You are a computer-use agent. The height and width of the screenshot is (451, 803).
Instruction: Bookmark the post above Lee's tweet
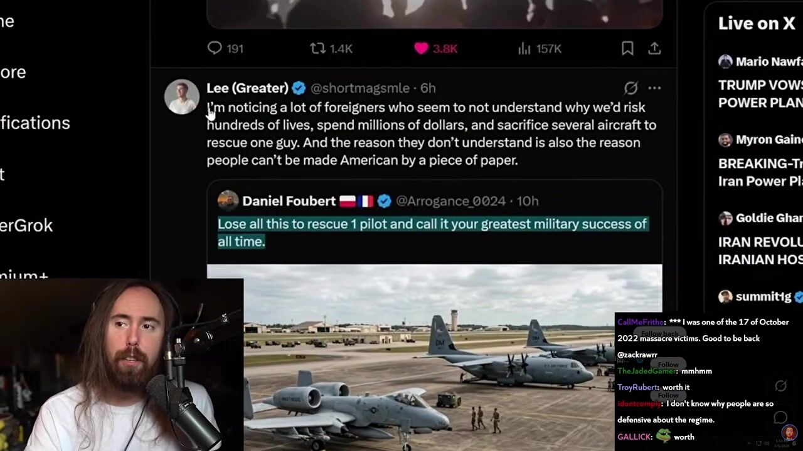(627, 48)
